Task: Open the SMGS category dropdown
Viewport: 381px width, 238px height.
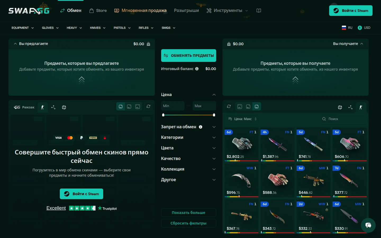Action: (x=169, y=28)
